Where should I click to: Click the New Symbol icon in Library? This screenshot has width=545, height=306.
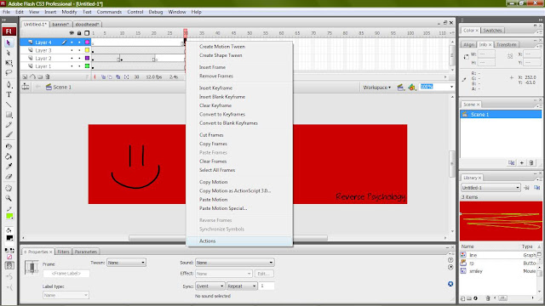click(x=462, y=298)
